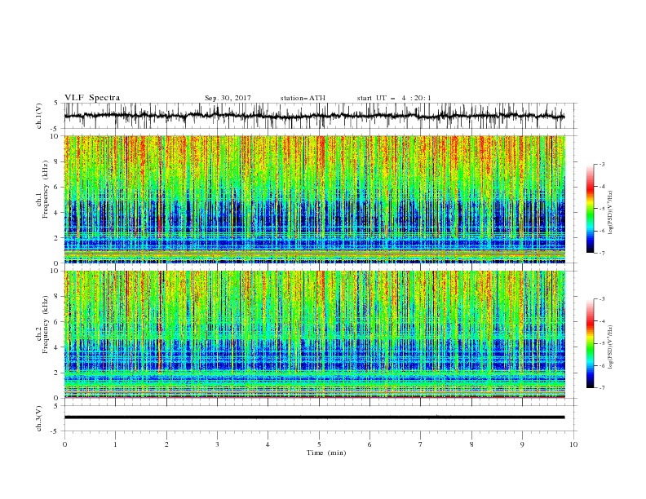Click the "8" kHz tick on ch.1 axis
Viewport: 646px width, 499px height.
click(57, 161)
